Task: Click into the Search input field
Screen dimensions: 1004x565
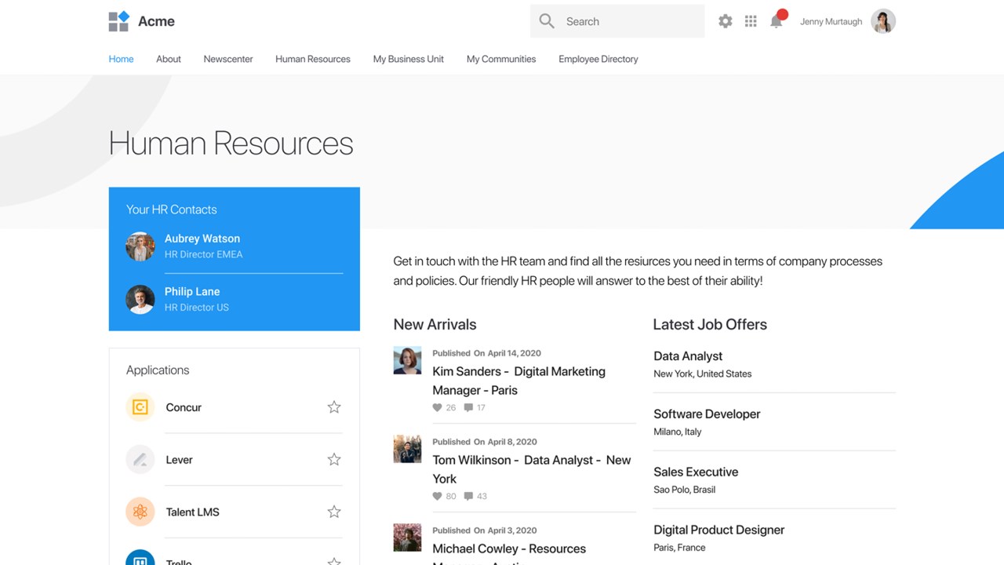Action: tap(617, 21)
